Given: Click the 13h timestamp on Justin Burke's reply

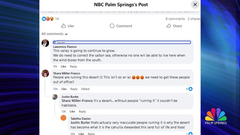Looking at the screenshot, I should point(64,111).
